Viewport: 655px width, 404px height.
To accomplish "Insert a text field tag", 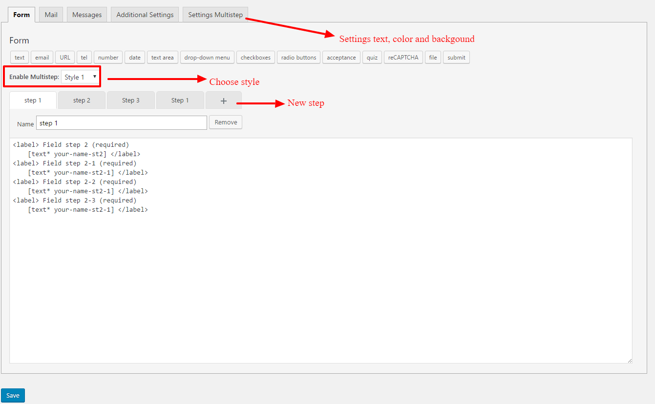I will coord(20,58).
